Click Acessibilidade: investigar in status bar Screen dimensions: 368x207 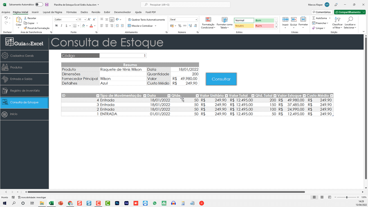[x=32, y=197]
